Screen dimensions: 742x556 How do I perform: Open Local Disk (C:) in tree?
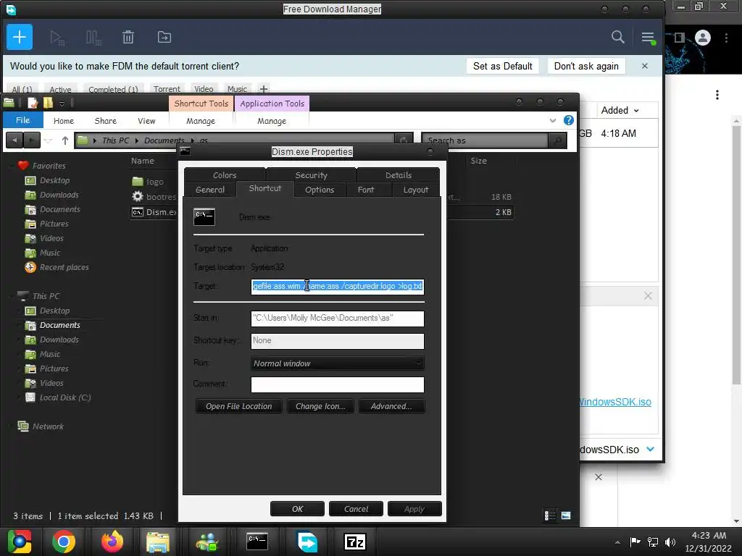pyautogui.click(x=64, y=397)
